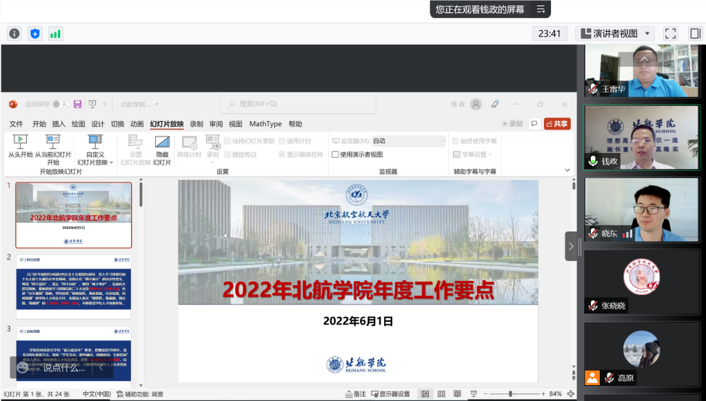Check the 使用演示者视图 checkbox

(336, 154)
